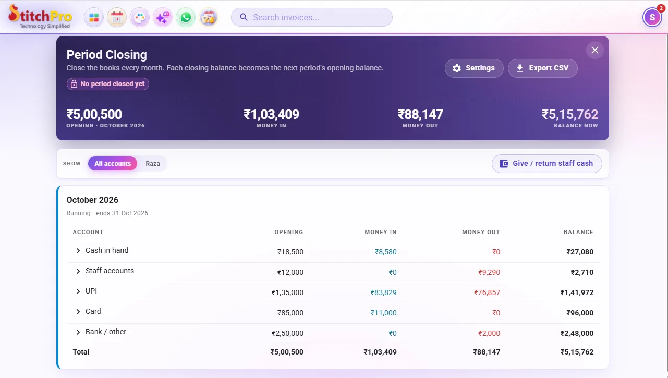Screen dimensions: 668x378
Task: Click the UPI money out value ₹76,857
Action: point(487,292)
